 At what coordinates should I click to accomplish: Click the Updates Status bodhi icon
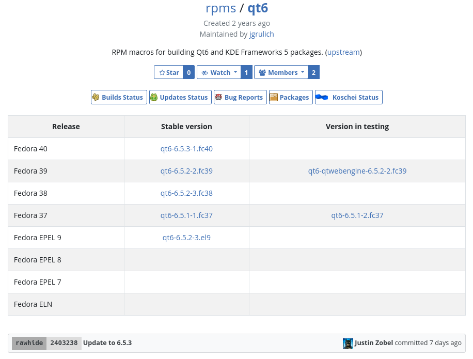(154, 97)
